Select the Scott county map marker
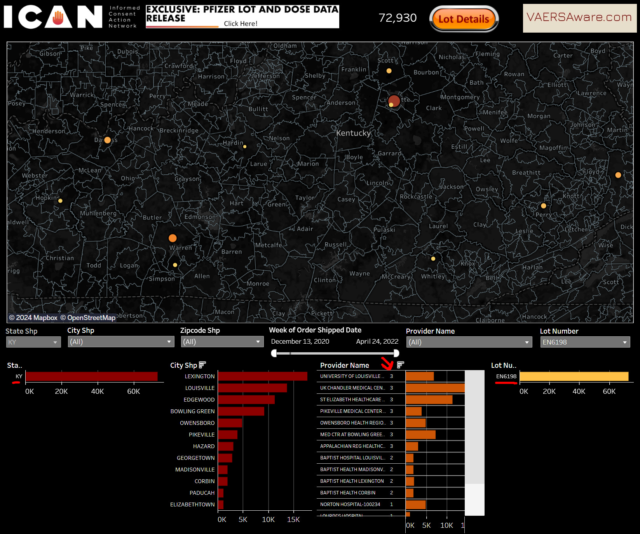This screenshot has height=534, width=640. click(389, 71)
